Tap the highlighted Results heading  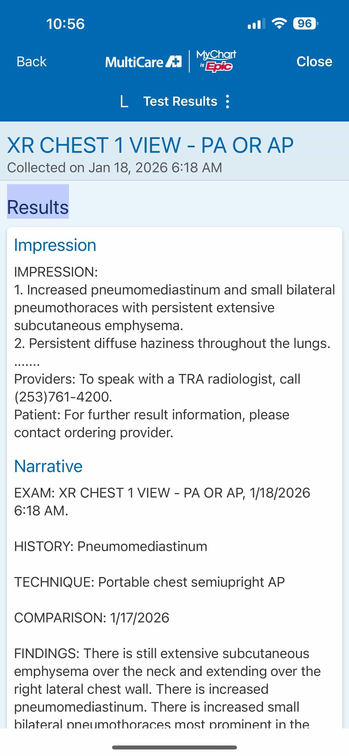(x=38, y=207)
